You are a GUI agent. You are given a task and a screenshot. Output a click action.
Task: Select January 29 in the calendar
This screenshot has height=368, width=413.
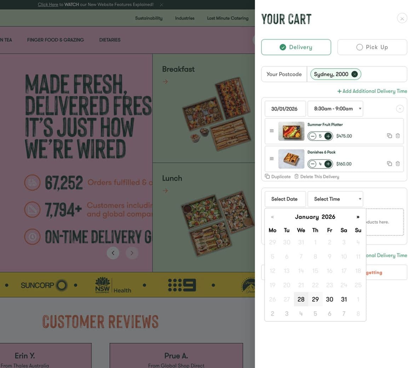coord(315,299)
